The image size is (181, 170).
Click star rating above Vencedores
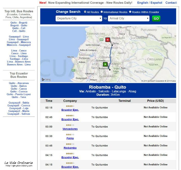pos(70,125)
